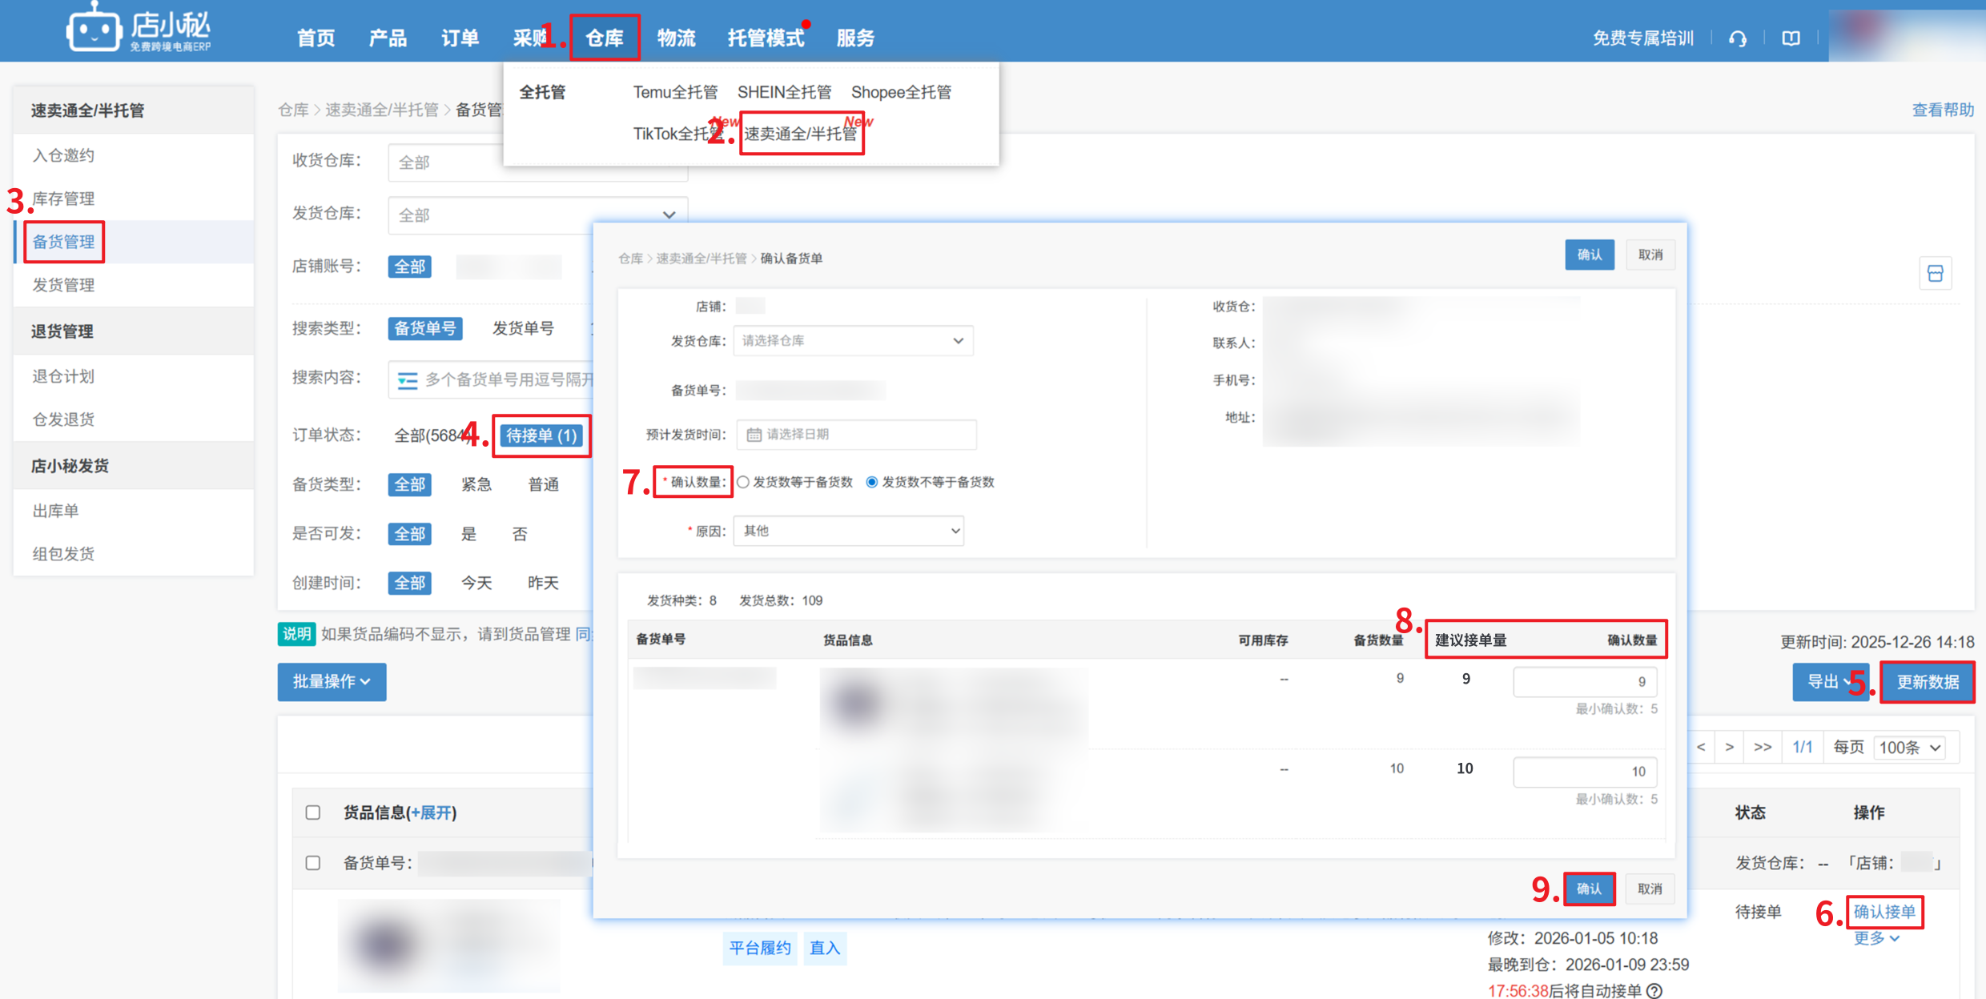Open the 仓库 top menu
Screen dimensions: 1986x999
click(x=605, y=38)
